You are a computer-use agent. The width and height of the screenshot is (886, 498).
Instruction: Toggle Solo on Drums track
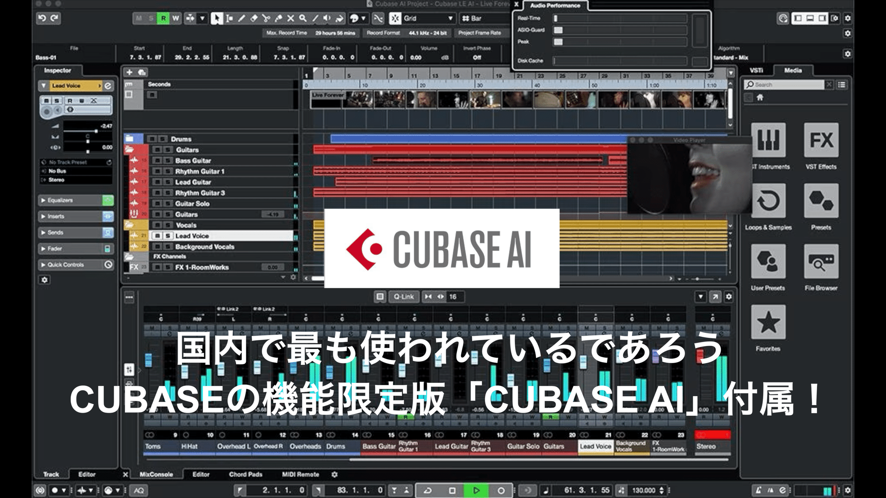tap(163, 139)
